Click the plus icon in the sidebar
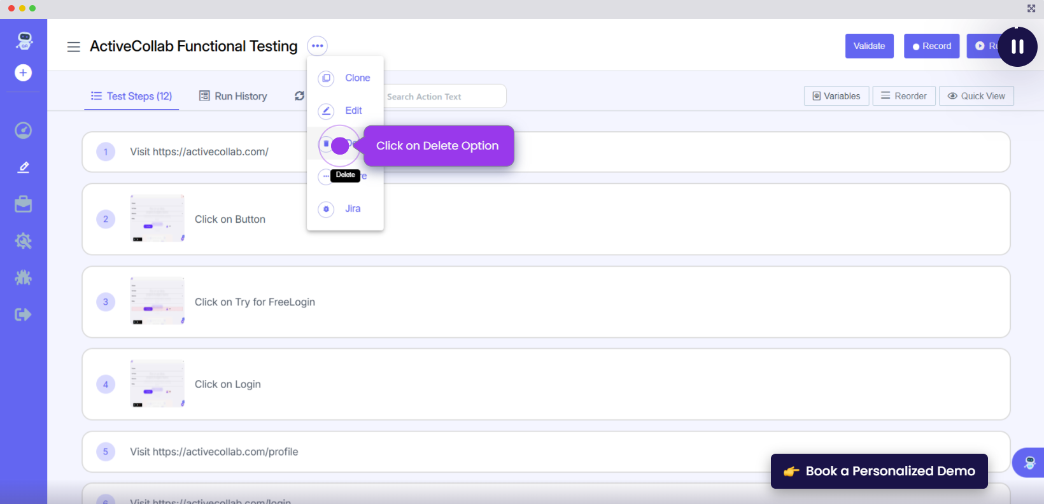Screen dimensions: 1044x504 coord(23,73)
